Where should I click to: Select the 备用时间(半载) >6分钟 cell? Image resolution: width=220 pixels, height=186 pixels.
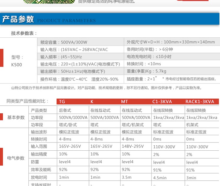pos(172,49)
